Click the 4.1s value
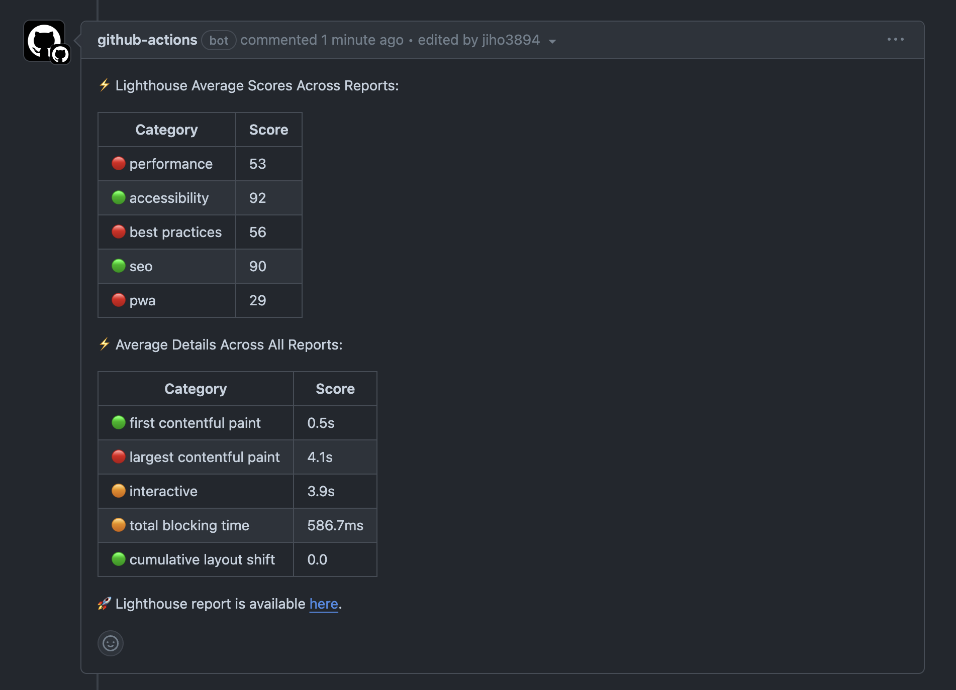Screen dimensions: 956x690 320,457
